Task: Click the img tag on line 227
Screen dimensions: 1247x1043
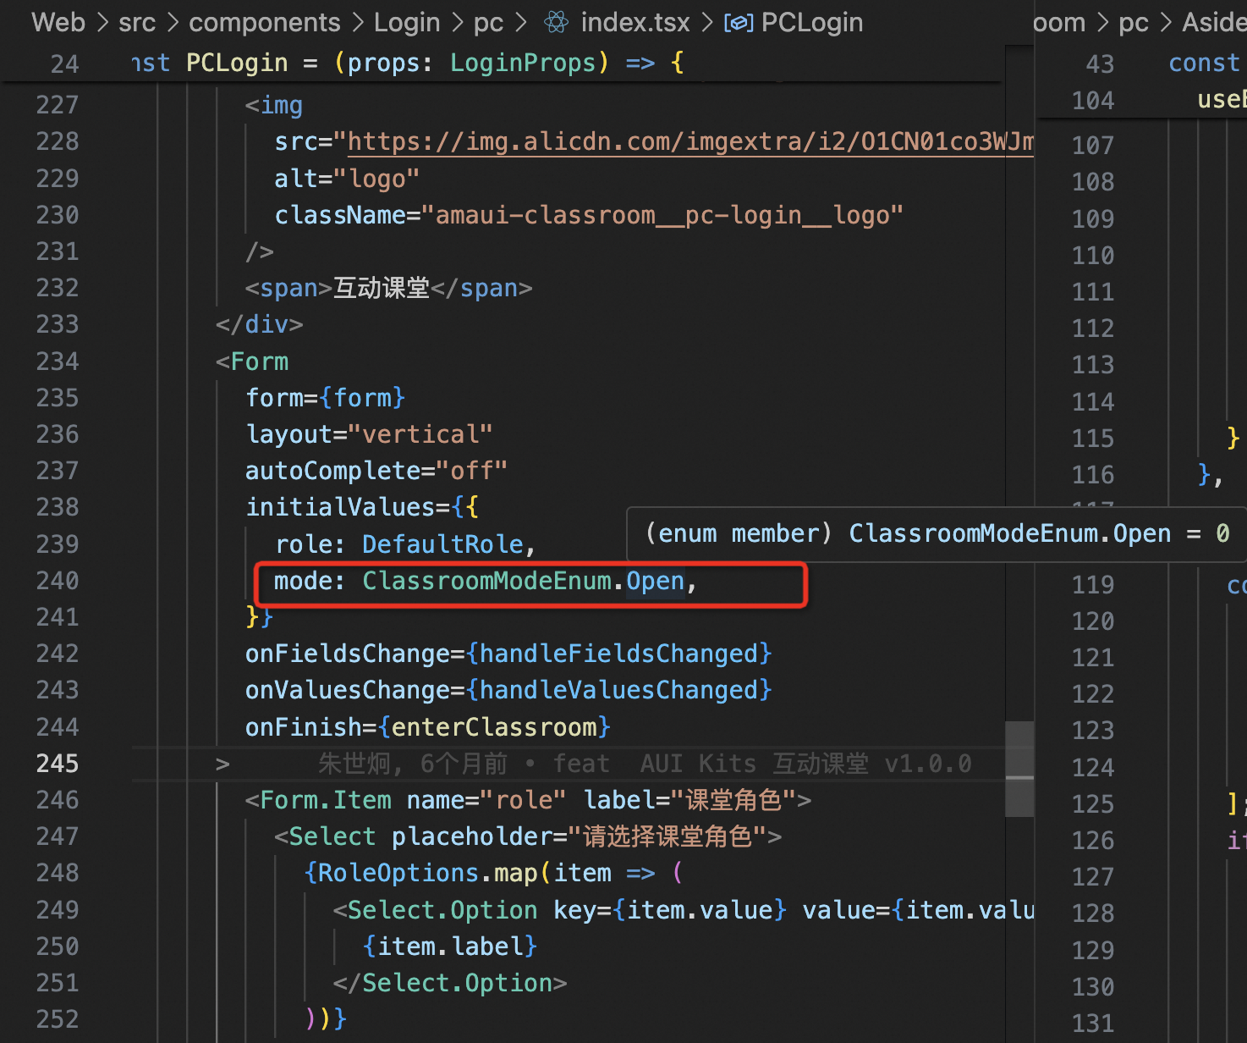Action: pos(274,105)
